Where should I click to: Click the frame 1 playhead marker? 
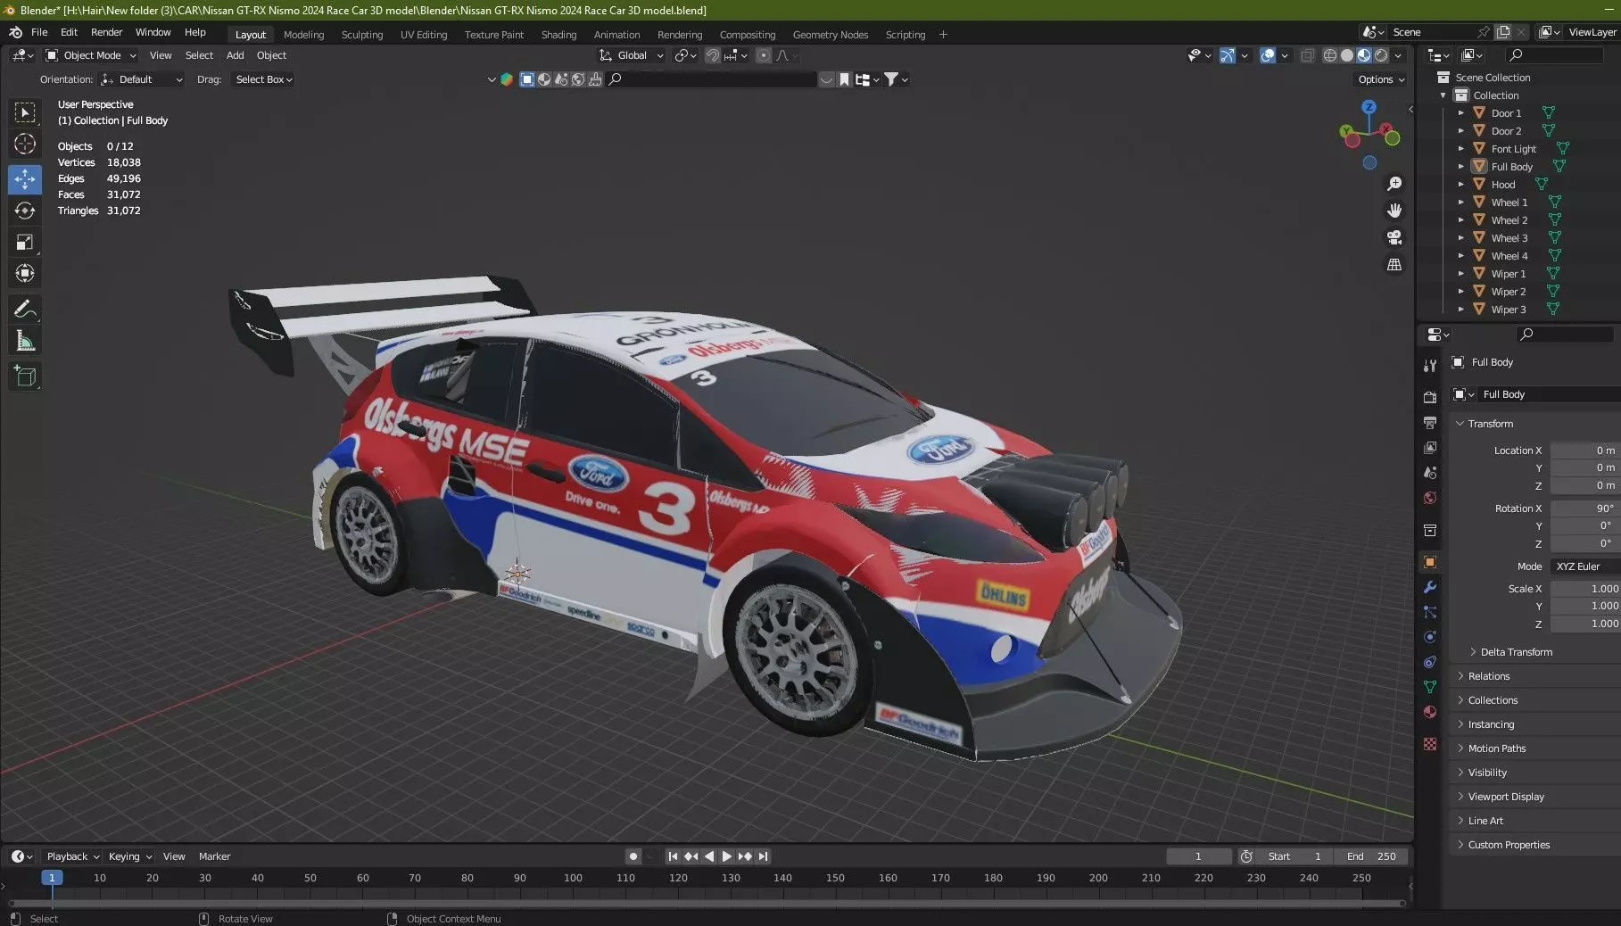[x=52, y=878]
